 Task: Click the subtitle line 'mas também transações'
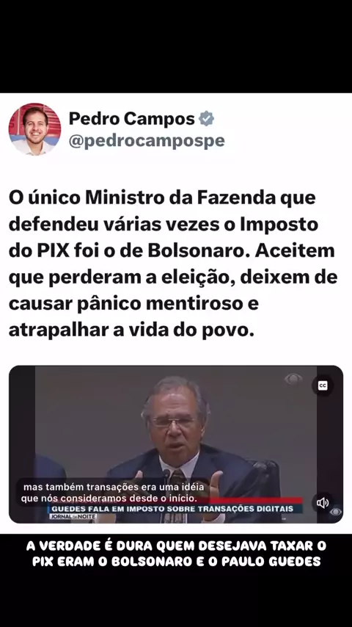click(x=114, y=488)
